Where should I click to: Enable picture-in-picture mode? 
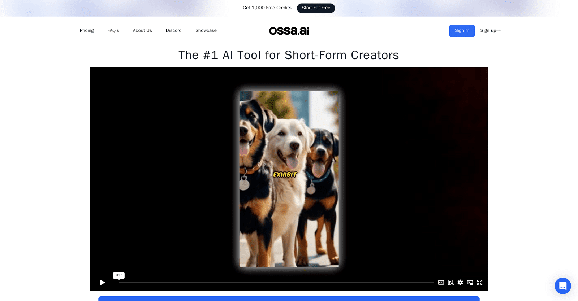(470, 283)
